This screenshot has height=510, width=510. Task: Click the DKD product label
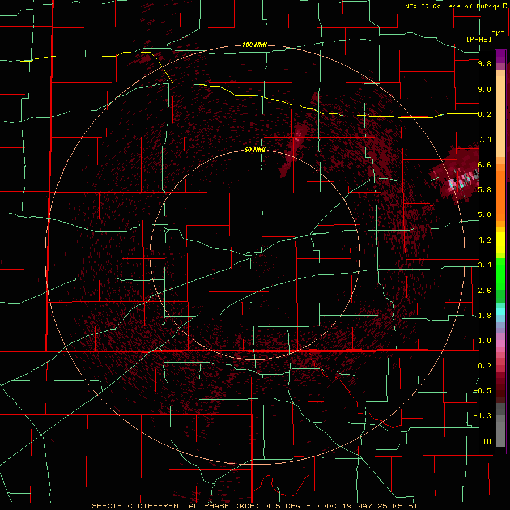498,34
